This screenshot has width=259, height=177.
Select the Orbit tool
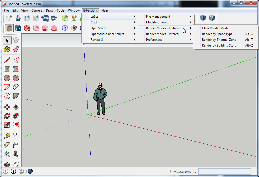click(7, 164)
